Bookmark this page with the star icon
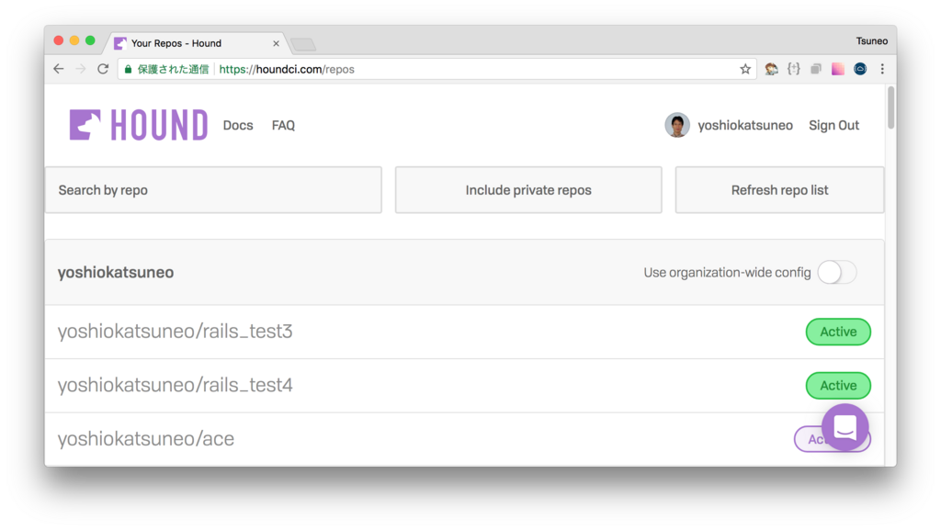 point(745,69)
